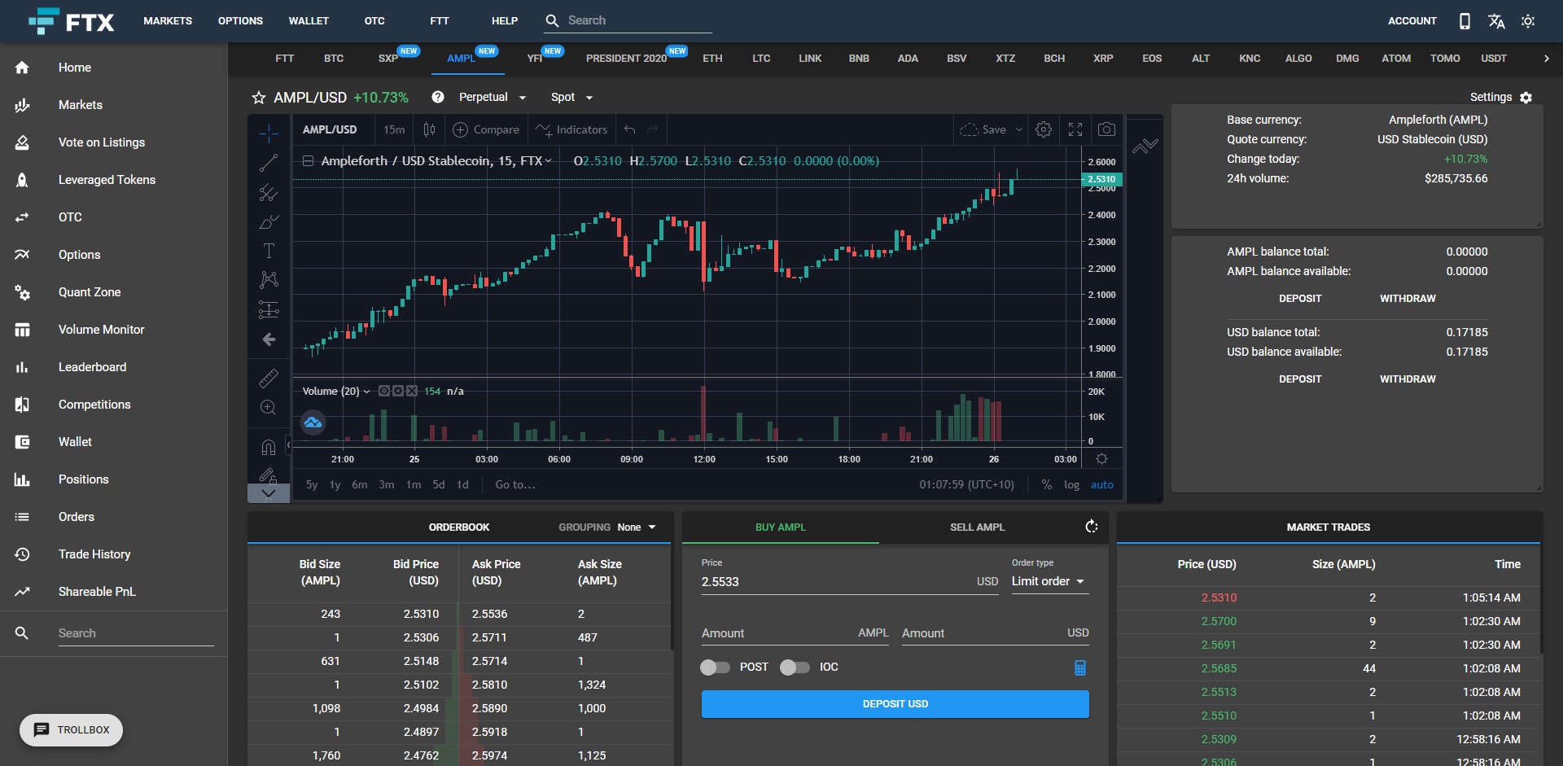Image resolution: width=1563 pixels, height=766 pixels.
Task: Switch chart to fullscreen mode
Action: [x=1075, y=129]
